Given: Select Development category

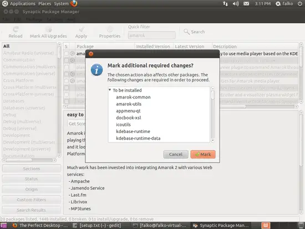Looking at the screenshot, I should (x=17, y=135).
